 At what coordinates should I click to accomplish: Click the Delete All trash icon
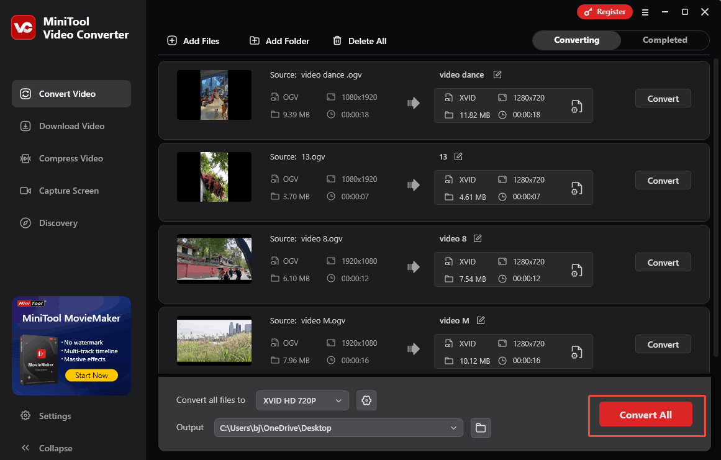(x=337, y=40)
